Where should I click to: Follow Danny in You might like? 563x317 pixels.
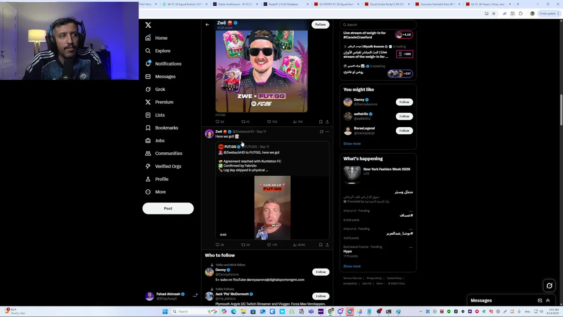point(404,102)
